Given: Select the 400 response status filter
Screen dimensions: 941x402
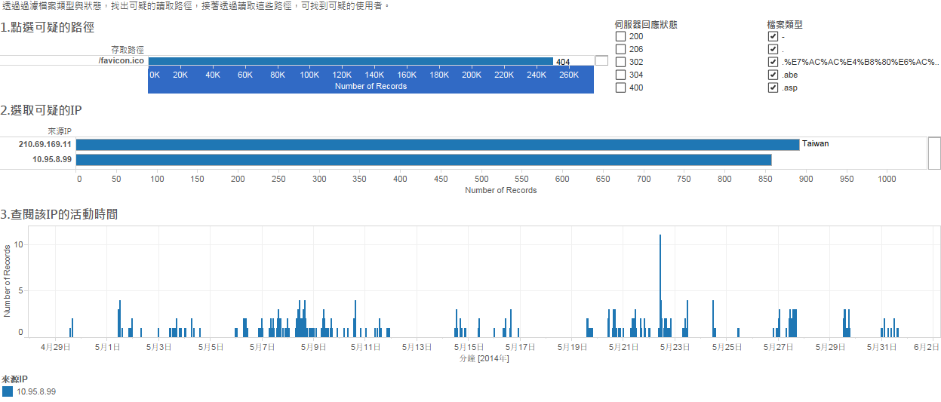Looking at the screenshot, I should pyautogui.click(x=620, y=87).
